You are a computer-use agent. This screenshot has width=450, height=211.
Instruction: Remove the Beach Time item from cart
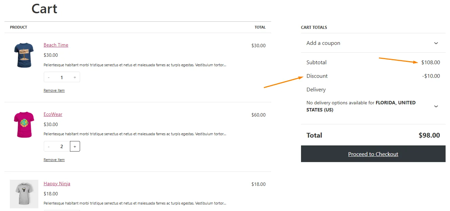click(54, 90)
